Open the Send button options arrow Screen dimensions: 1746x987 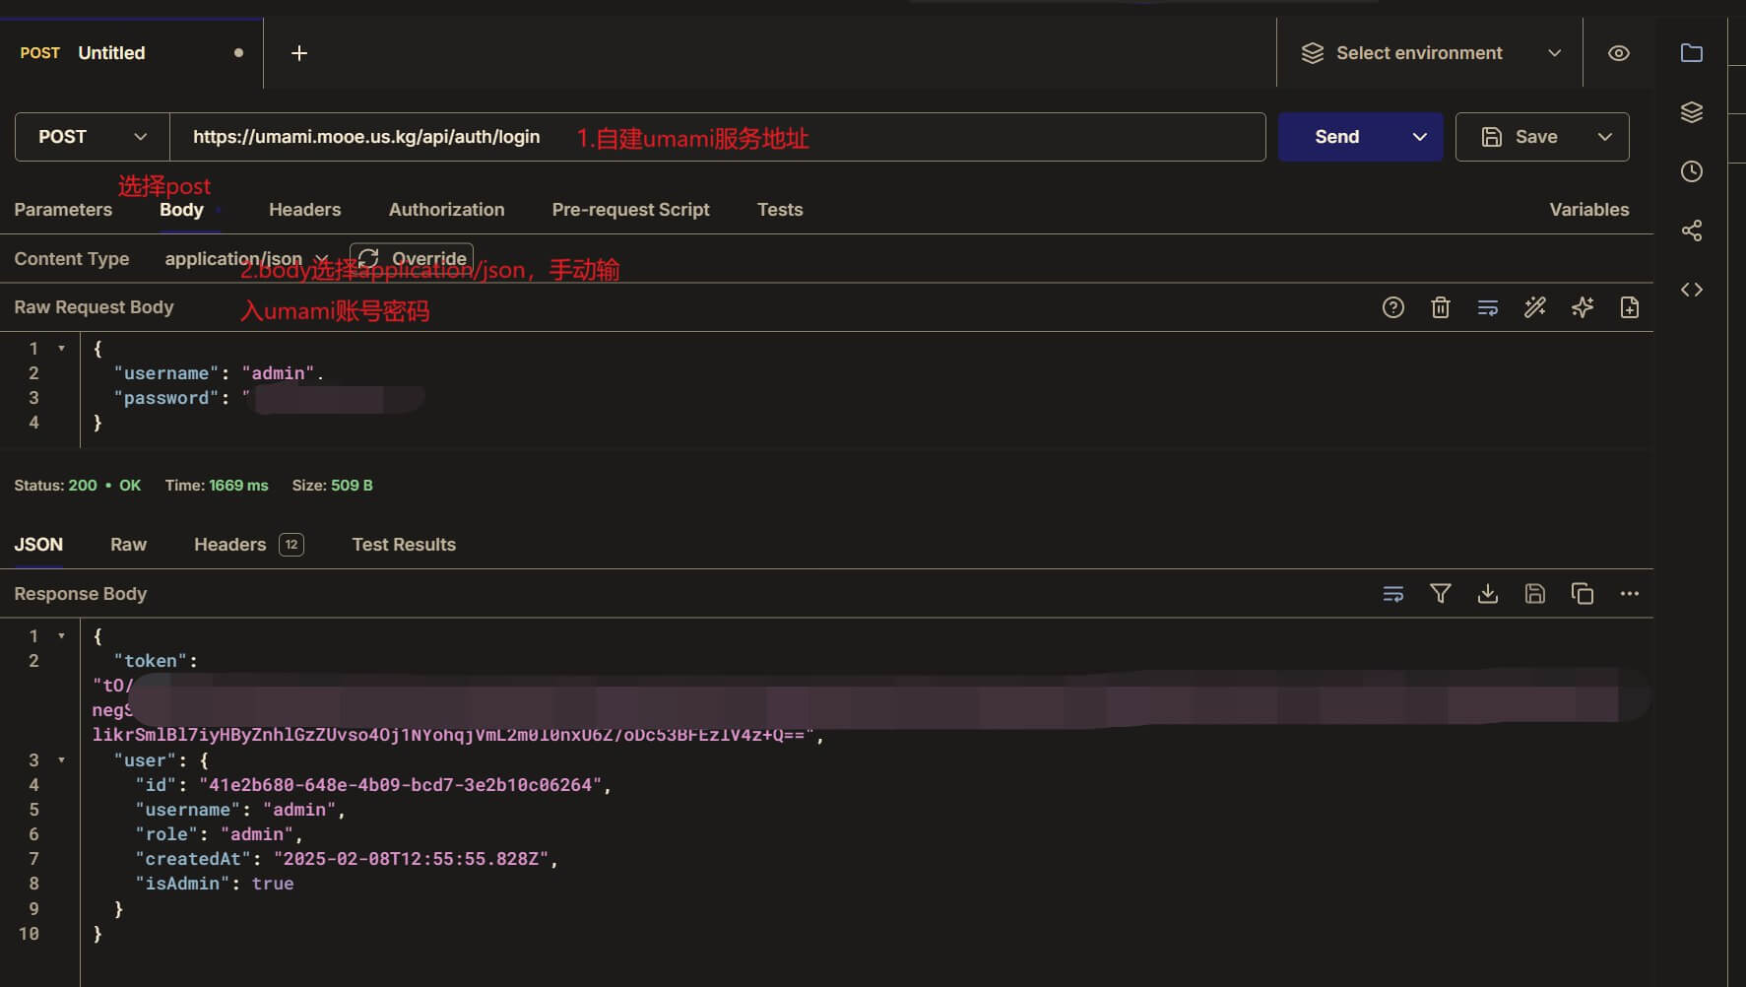(x=1419, y=137)
